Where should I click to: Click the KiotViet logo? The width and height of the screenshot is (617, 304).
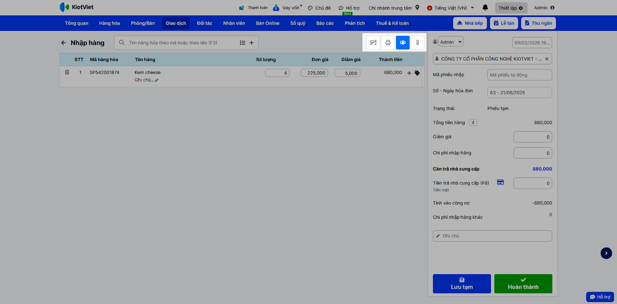tap(76, 7)
